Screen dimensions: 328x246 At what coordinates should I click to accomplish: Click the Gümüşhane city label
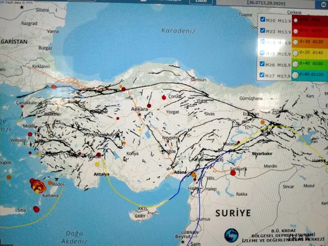click(251, 98)
